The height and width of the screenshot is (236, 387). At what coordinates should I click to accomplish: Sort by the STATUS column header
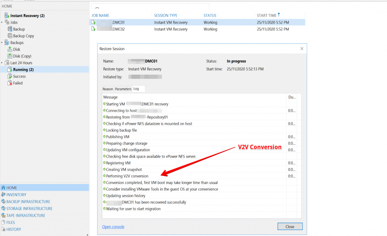(x=210, y=15)
